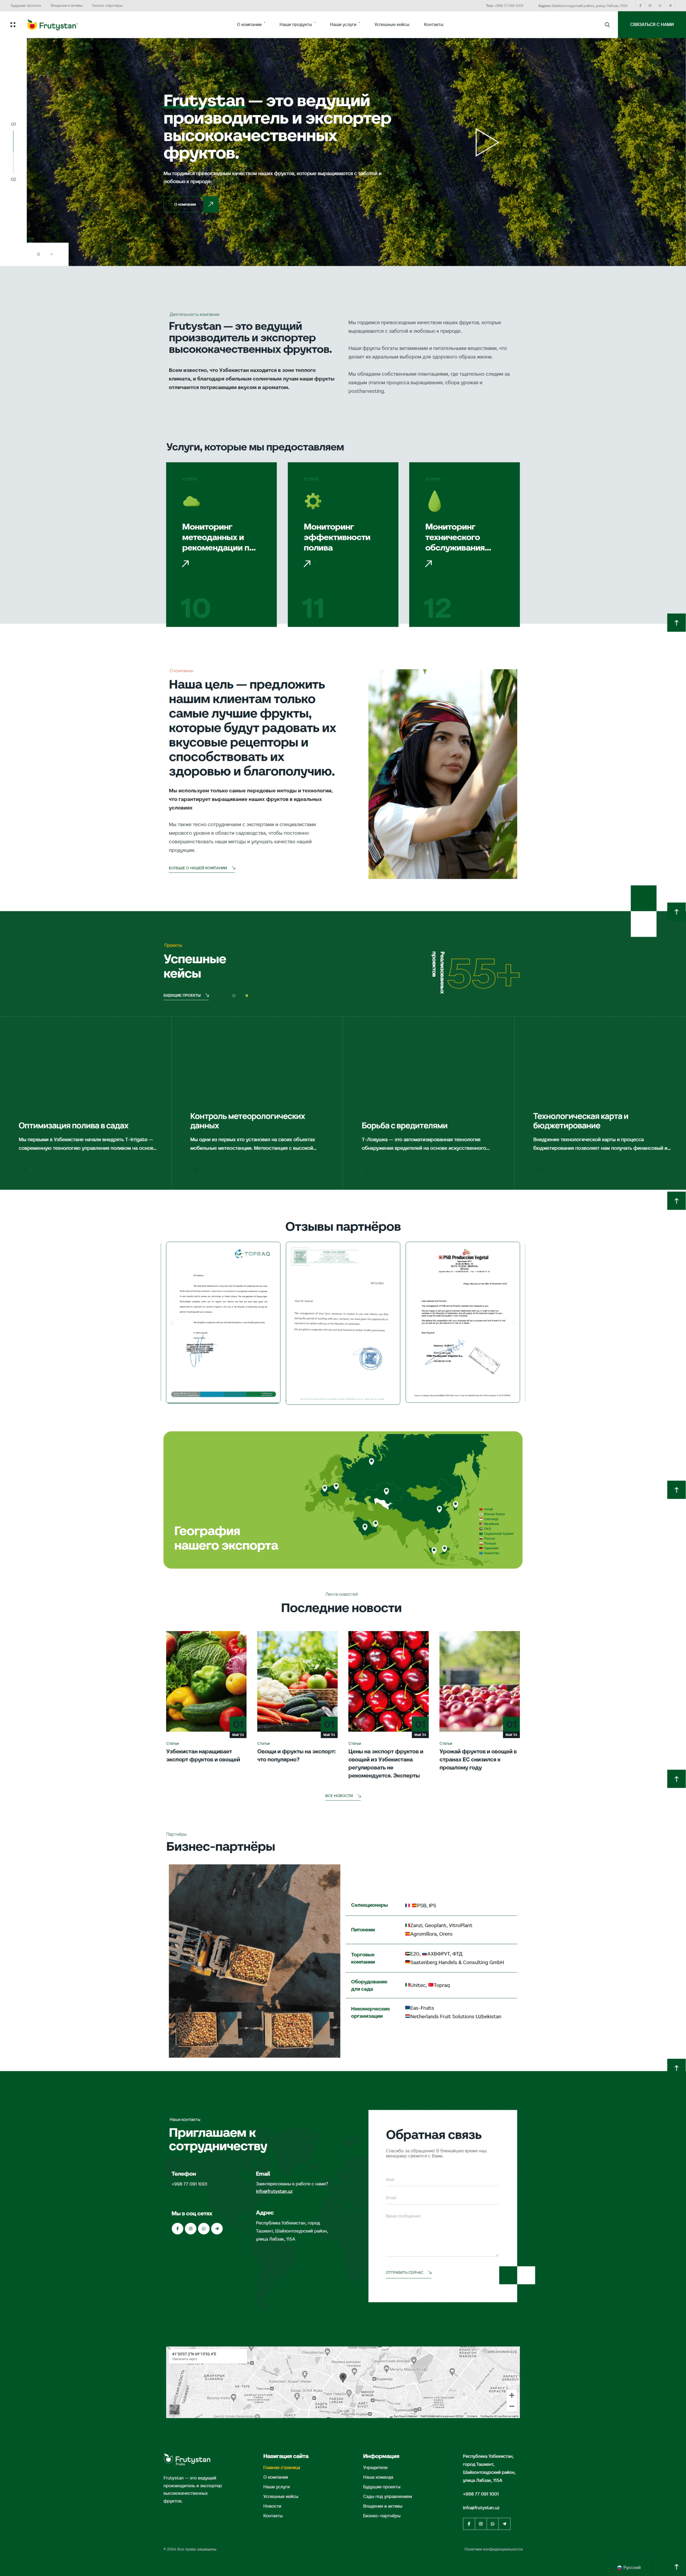686x2576 pixels.
Task: Click the green arrow beside the hero's О компании button
Action: click(x=211, y=204)
